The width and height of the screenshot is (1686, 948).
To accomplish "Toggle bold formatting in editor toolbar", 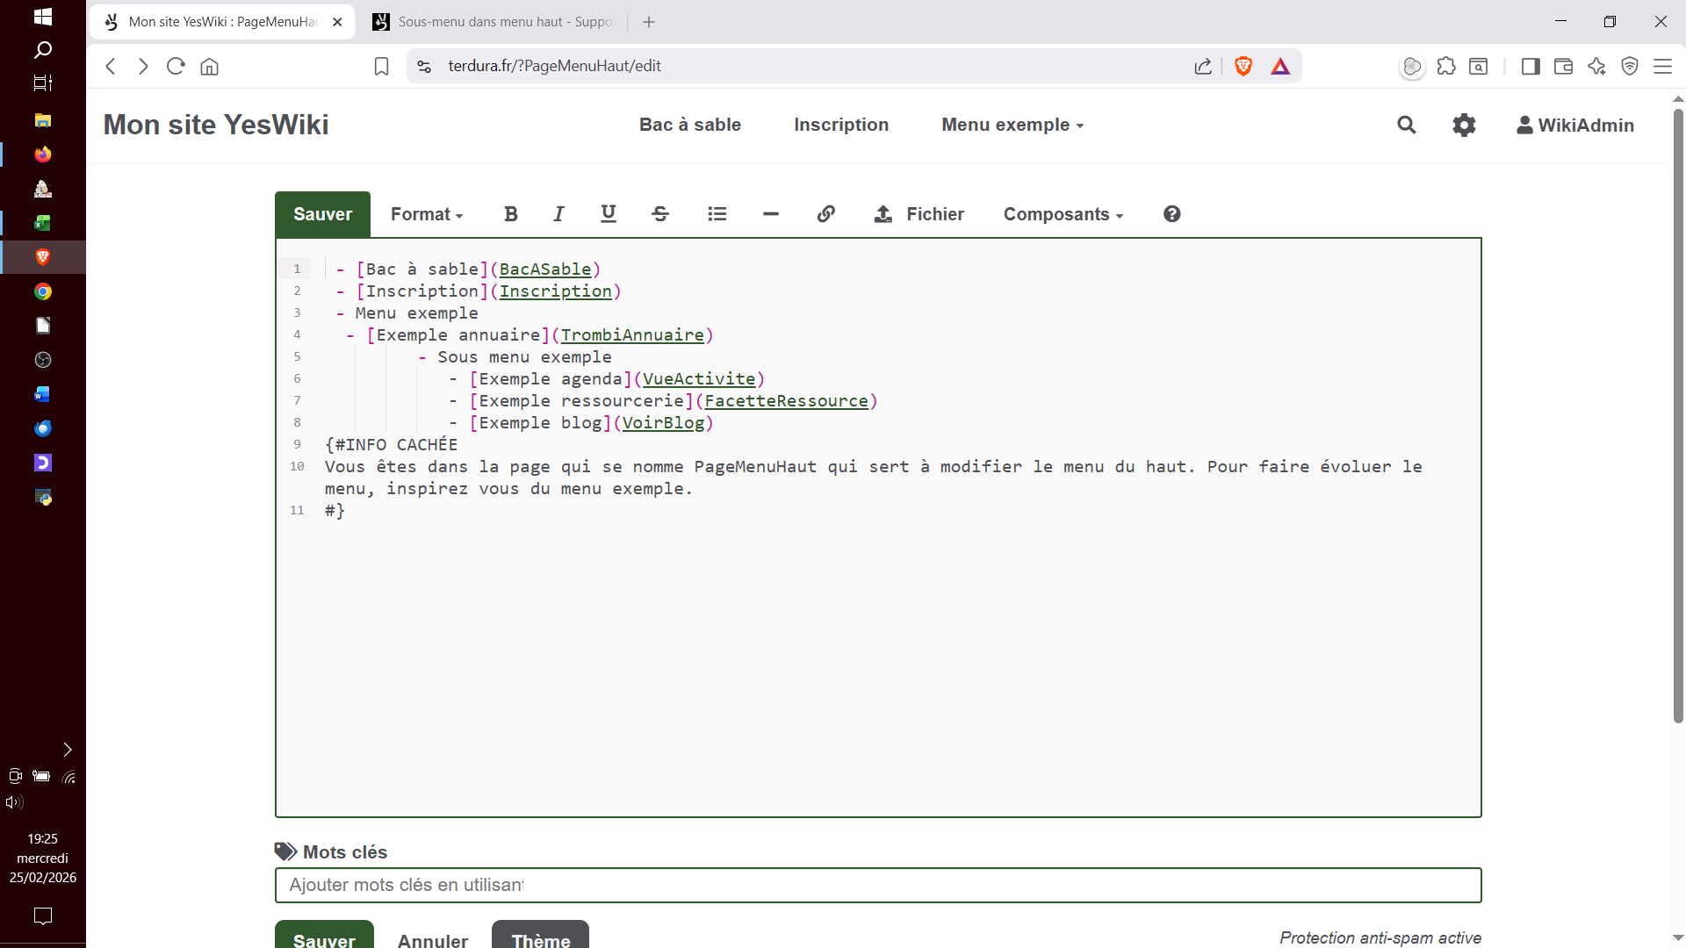I will 511,214.
